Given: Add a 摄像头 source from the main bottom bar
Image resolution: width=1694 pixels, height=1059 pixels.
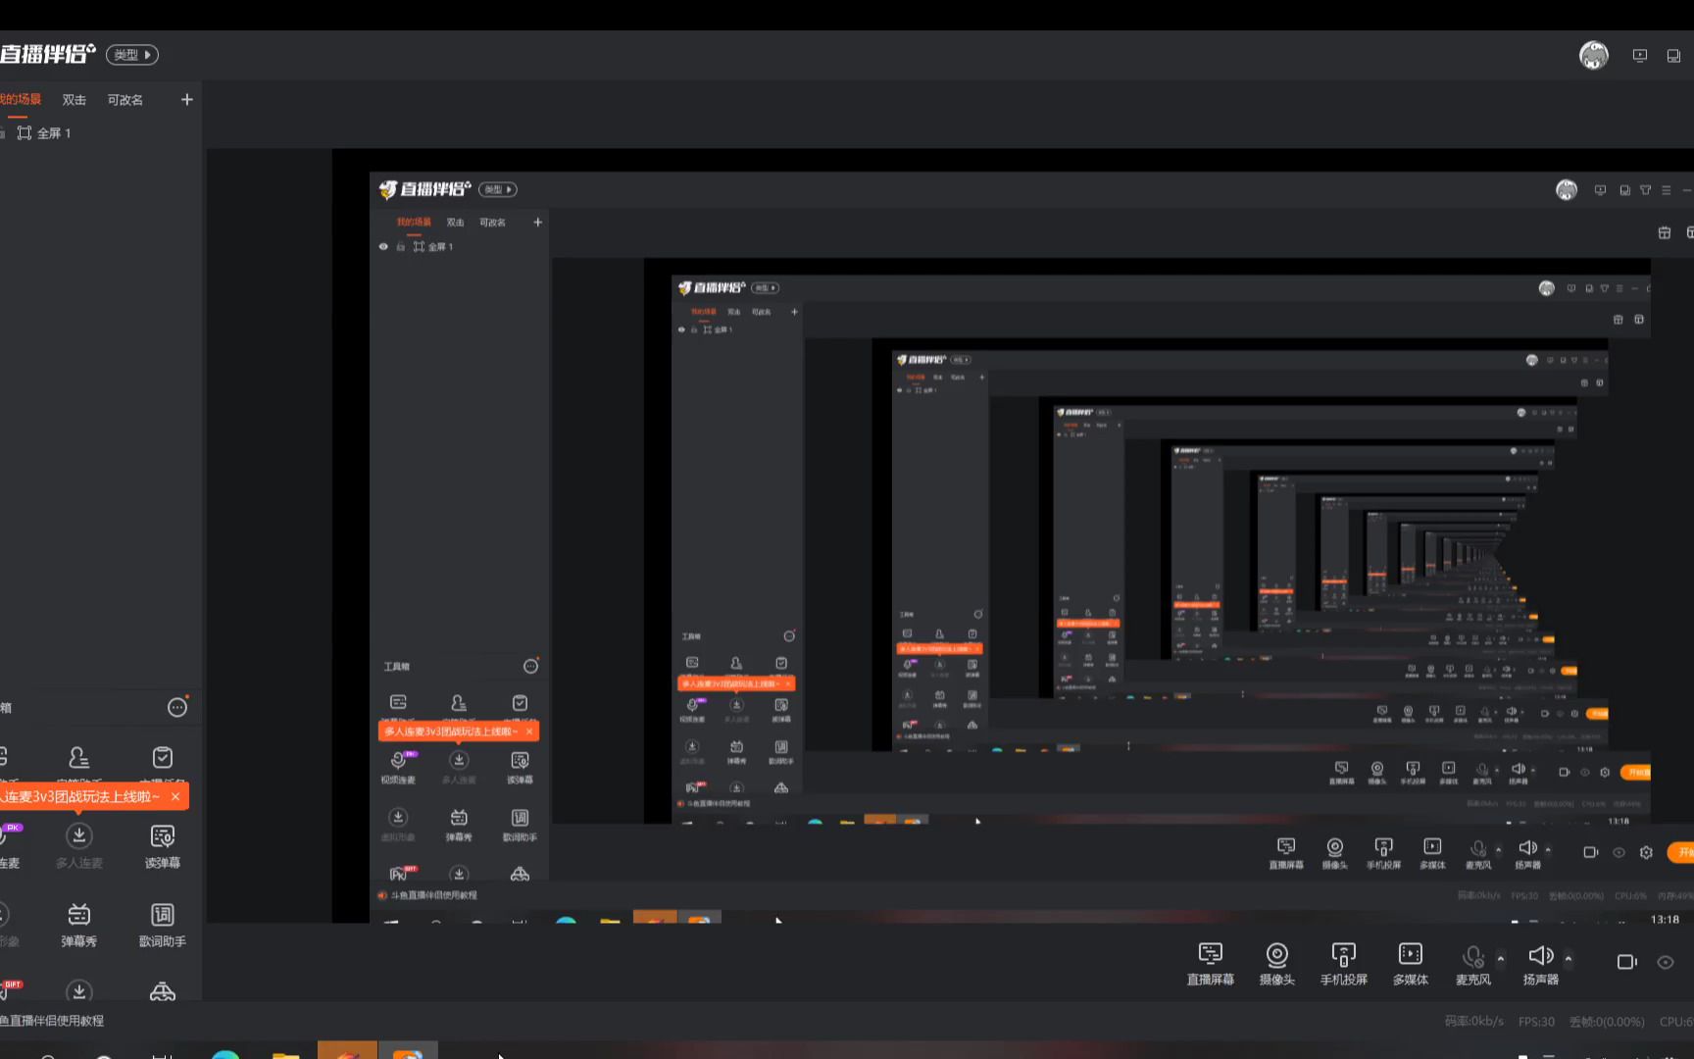Looking at the screenshot, I should click(x=1277, y=964).
